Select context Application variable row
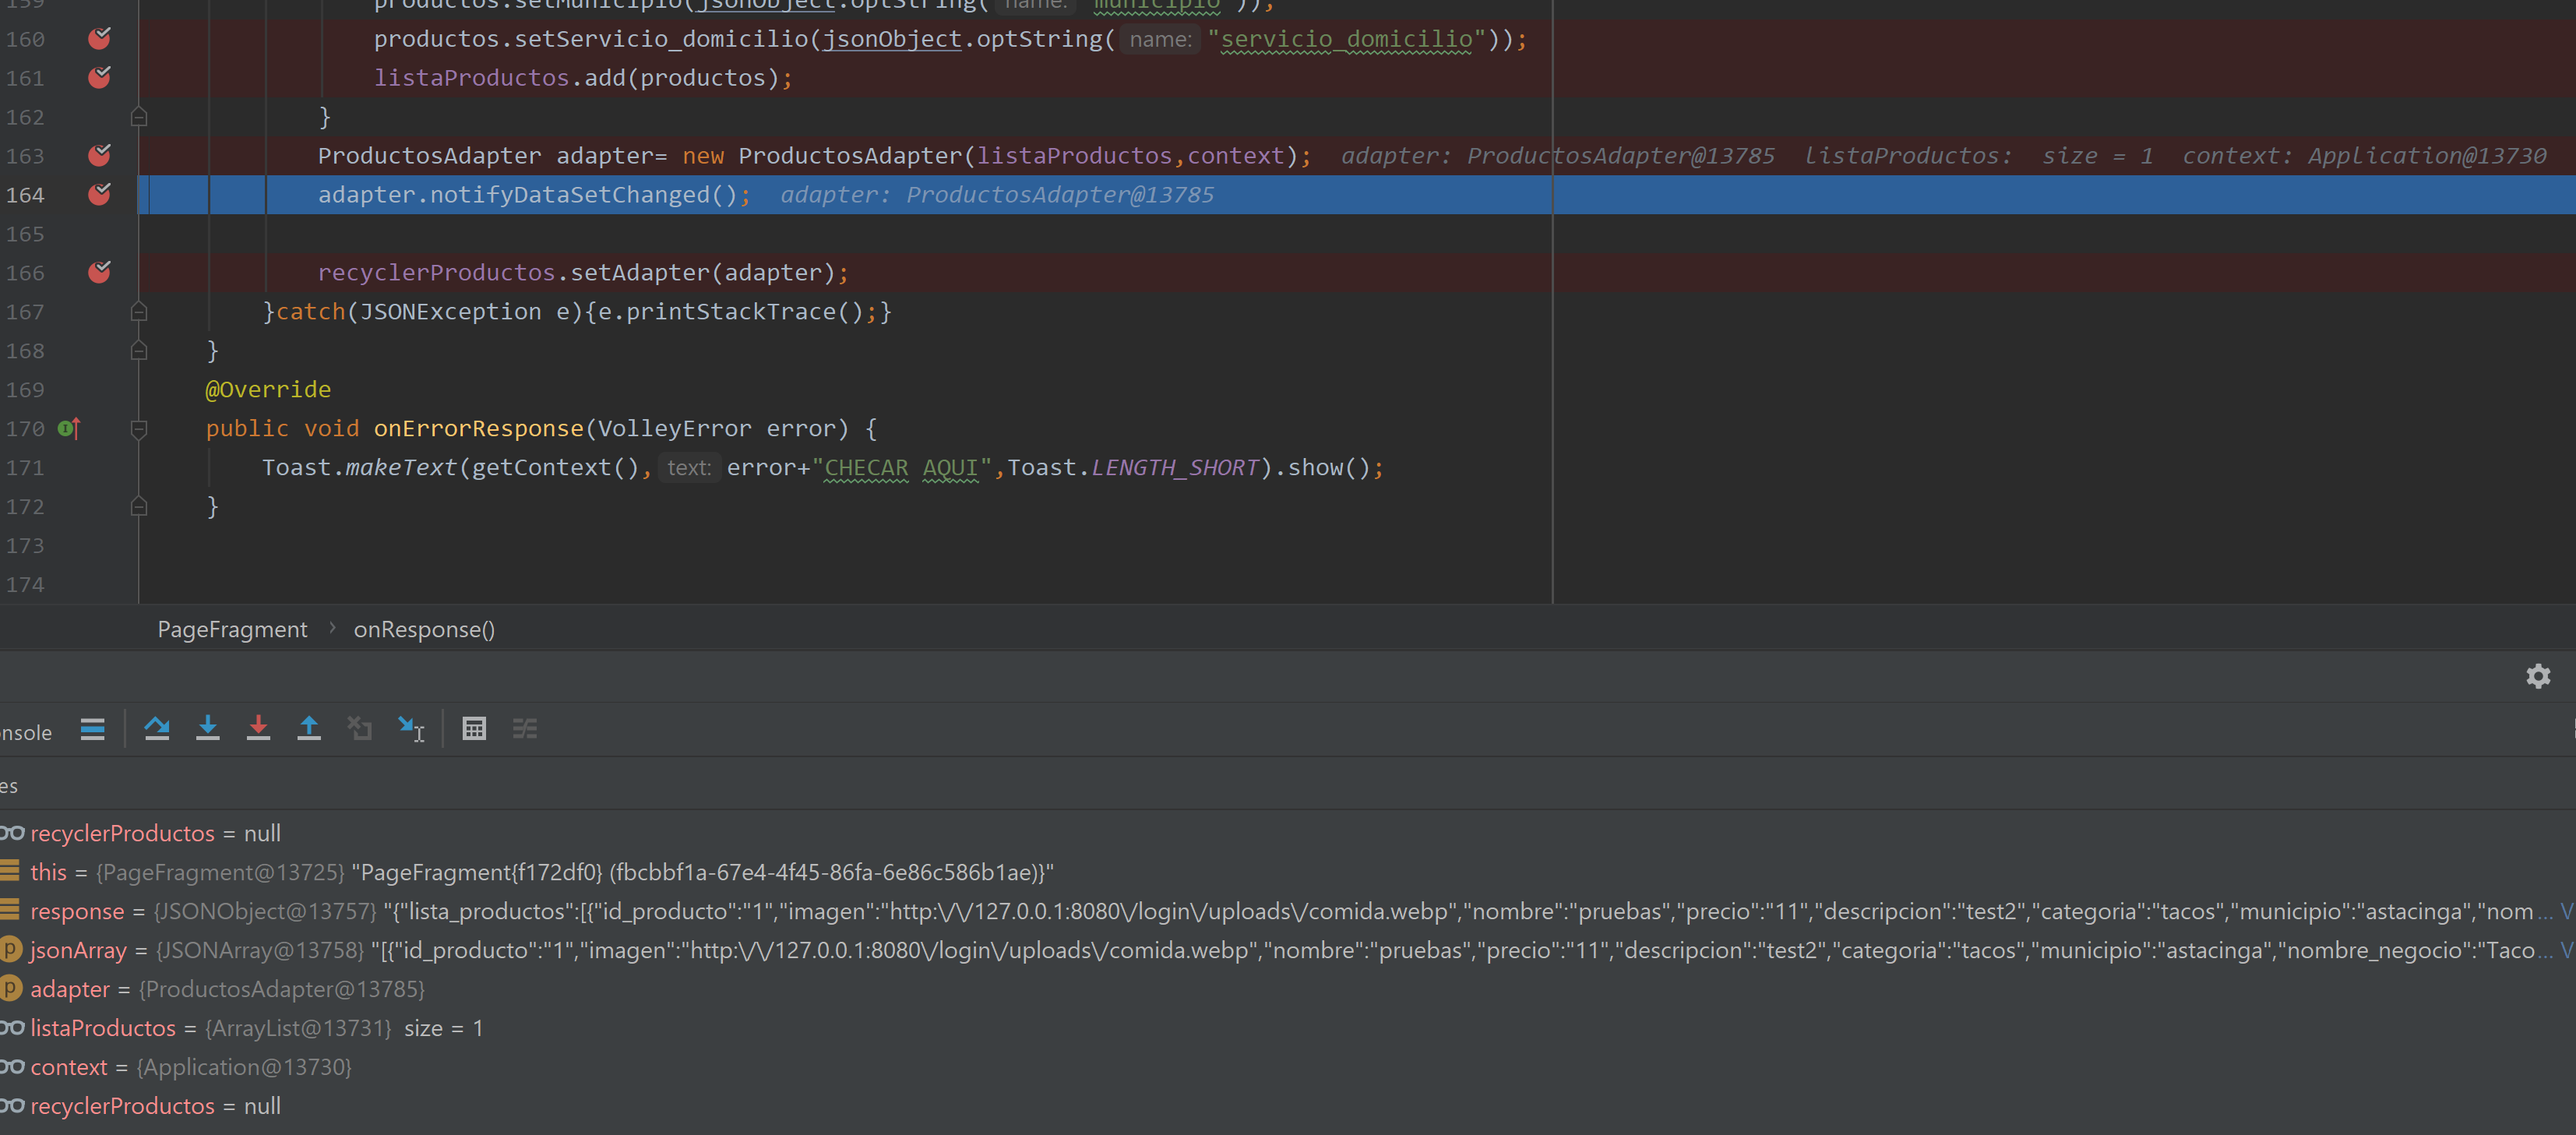This screenshot has height=1135, width=2576. [x=1288, y=1067]
